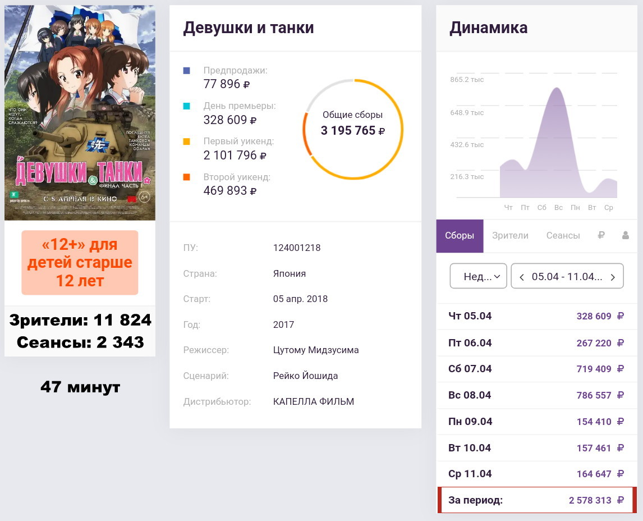The width and height of the screenshot is (643, 521).
Task: Go to next week with right chevron
Action: pos(613,277)
